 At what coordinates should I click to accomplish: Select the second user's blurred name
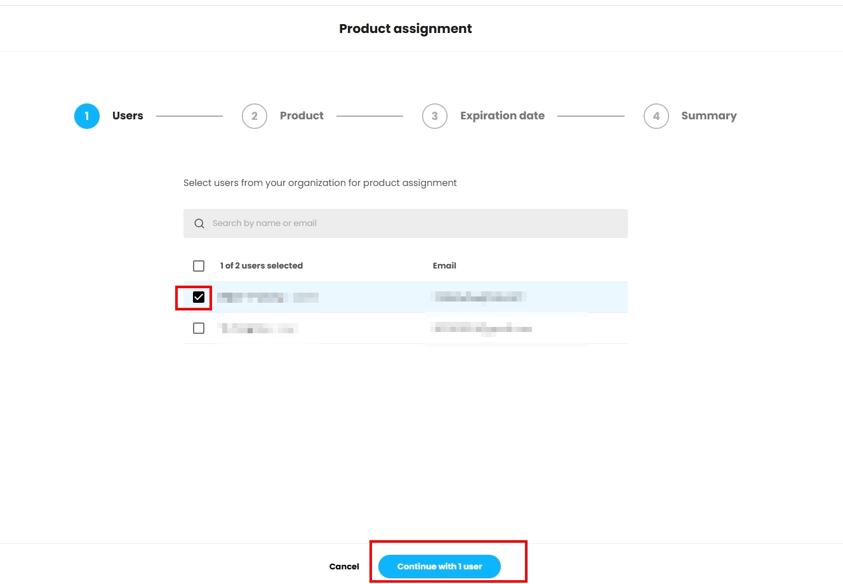(257, 328)
